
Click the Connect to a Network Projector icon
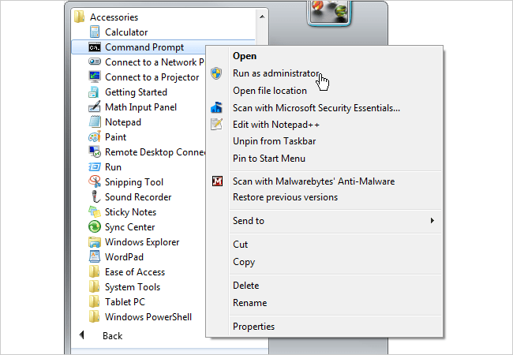point(95,62)
